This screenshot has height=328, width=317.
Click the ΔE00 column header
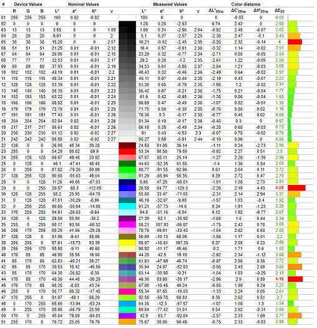(280, 11)
